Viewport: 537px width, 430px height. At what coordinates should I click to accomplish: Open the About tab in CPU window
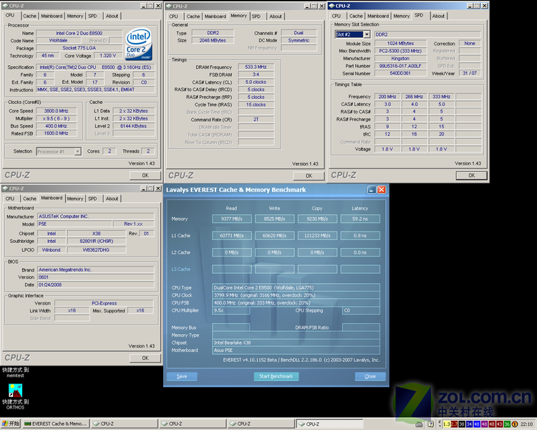coord(112,16)
